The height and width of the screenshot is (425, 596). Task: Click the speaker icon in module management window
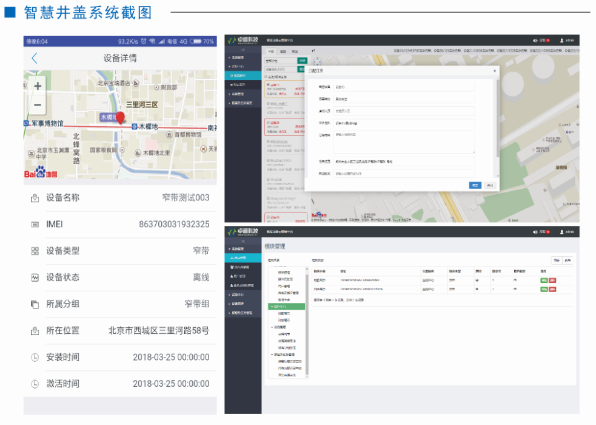tap(535, 232)
